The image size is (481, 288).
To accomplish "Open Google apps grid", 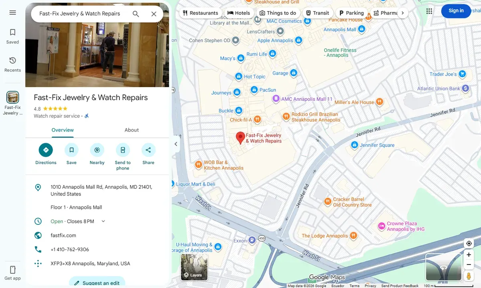I will [x=429, y=11].
